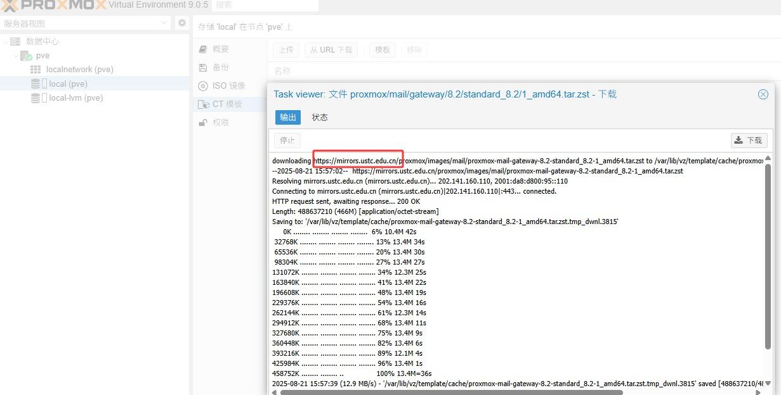The width and height of the screenshot is (781, 395).
Task: Close the Task viewer dialog
Action: (x=763, y=94)
